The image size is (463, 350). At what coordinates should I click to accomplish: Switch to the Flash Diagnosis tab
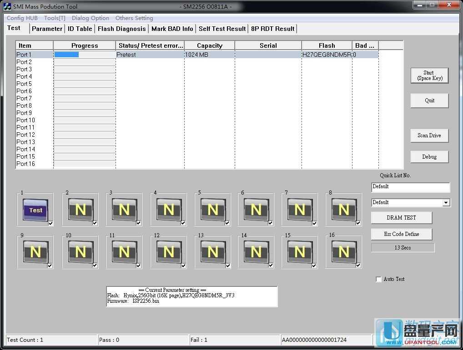121,29
